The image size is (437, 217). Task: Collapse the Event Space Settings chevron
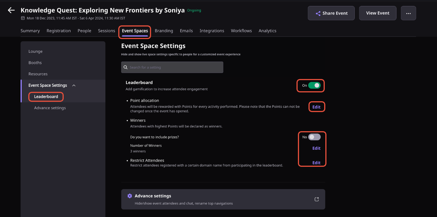[74, 85]
